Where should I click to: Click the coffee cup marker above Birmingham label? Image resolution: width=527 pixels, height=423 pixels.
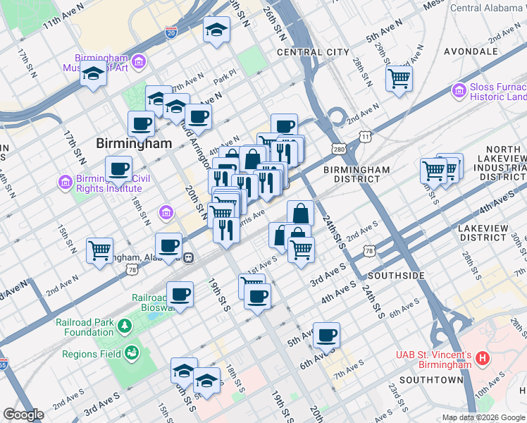click(141, 125)
